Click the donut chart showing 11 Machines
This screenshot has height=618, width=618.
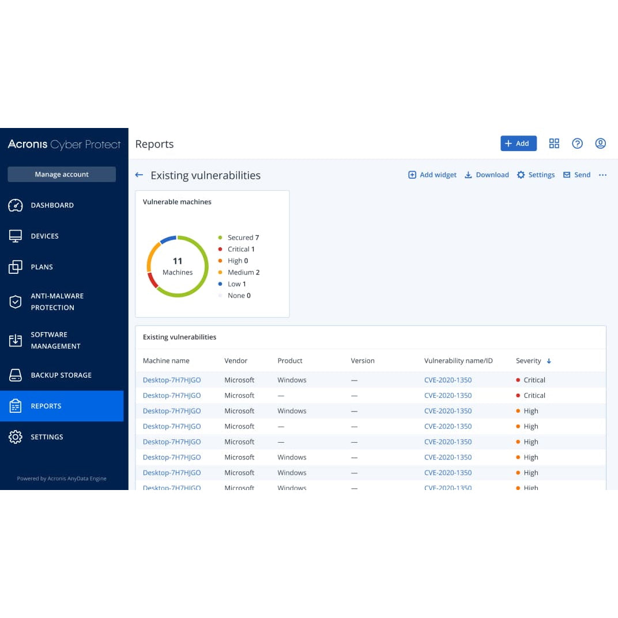[x=177, y=266]
